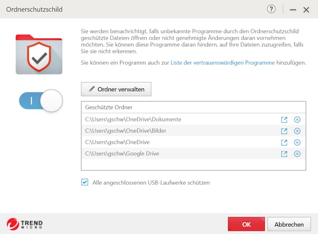318x234 pixels.
Task: Toggle the Ordnerschutzschild on/off switch
Action: (41, 100)
